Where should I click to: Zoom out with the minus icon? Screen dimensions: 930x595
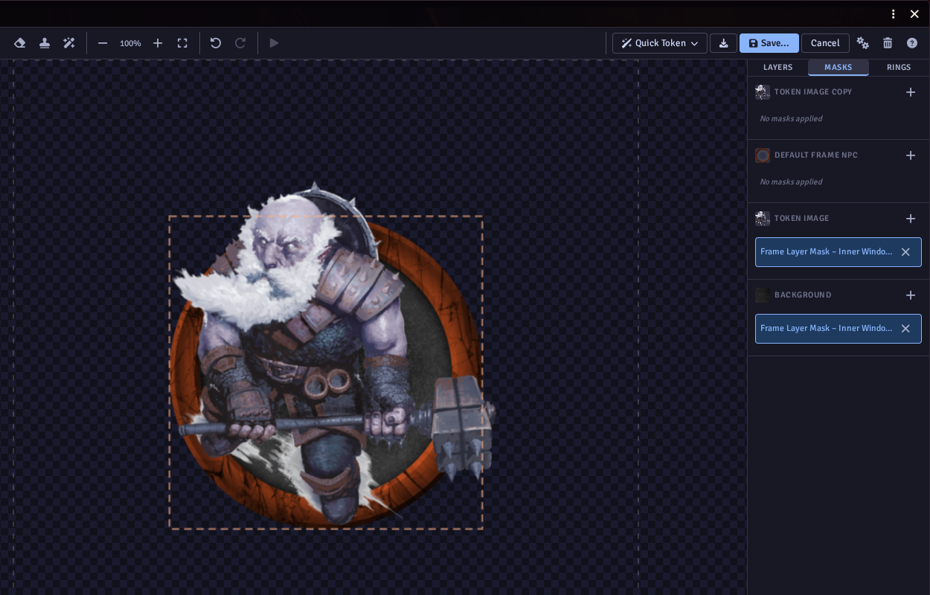[x=103, y=43]
